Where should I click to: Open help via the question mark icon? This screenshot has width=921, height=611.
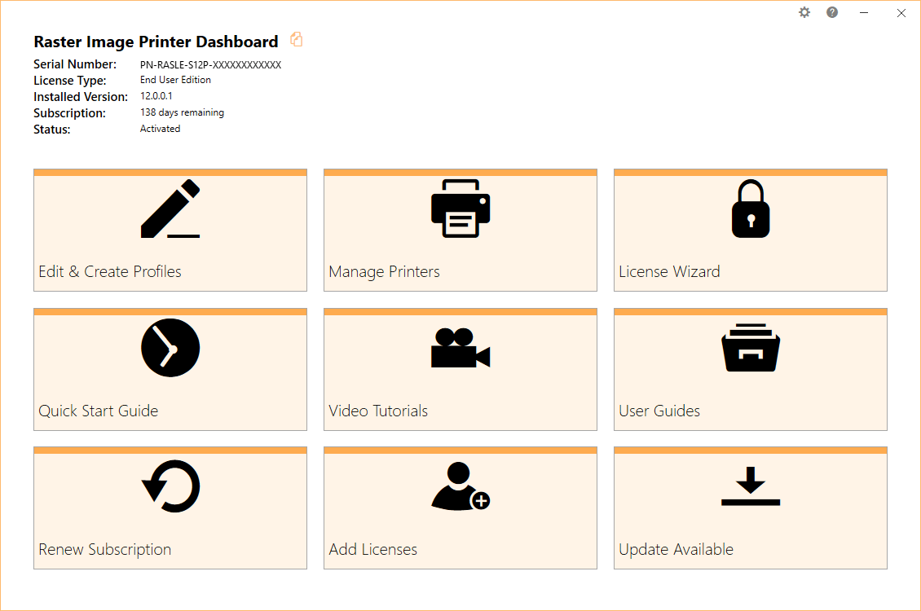[832, 12]
